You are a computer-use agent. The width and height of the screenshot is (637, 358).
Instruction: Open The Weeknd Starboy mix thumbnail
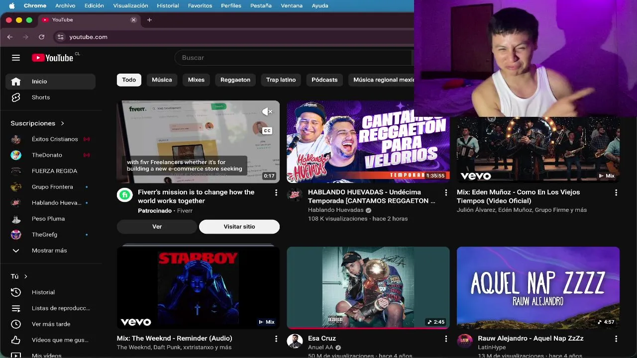click(198, 288)
